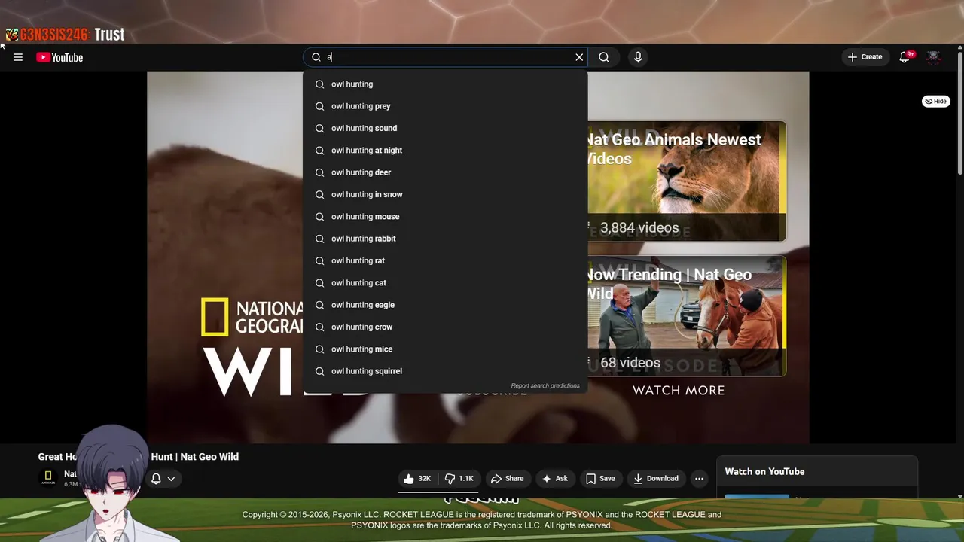Viewport: 964px width, 542px height.
Task: Share the video
Action: pos(507,479)
